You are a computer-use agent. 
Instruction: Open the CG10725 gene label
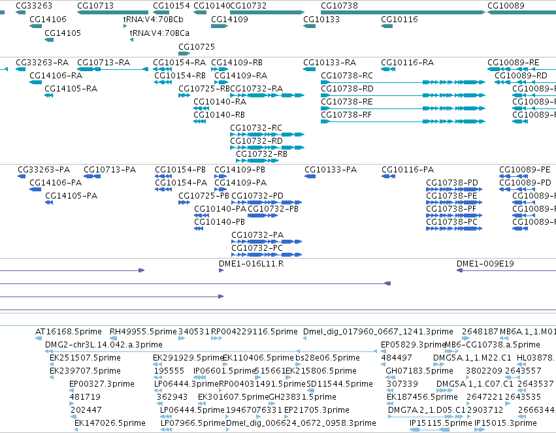[x=197, y=47]
